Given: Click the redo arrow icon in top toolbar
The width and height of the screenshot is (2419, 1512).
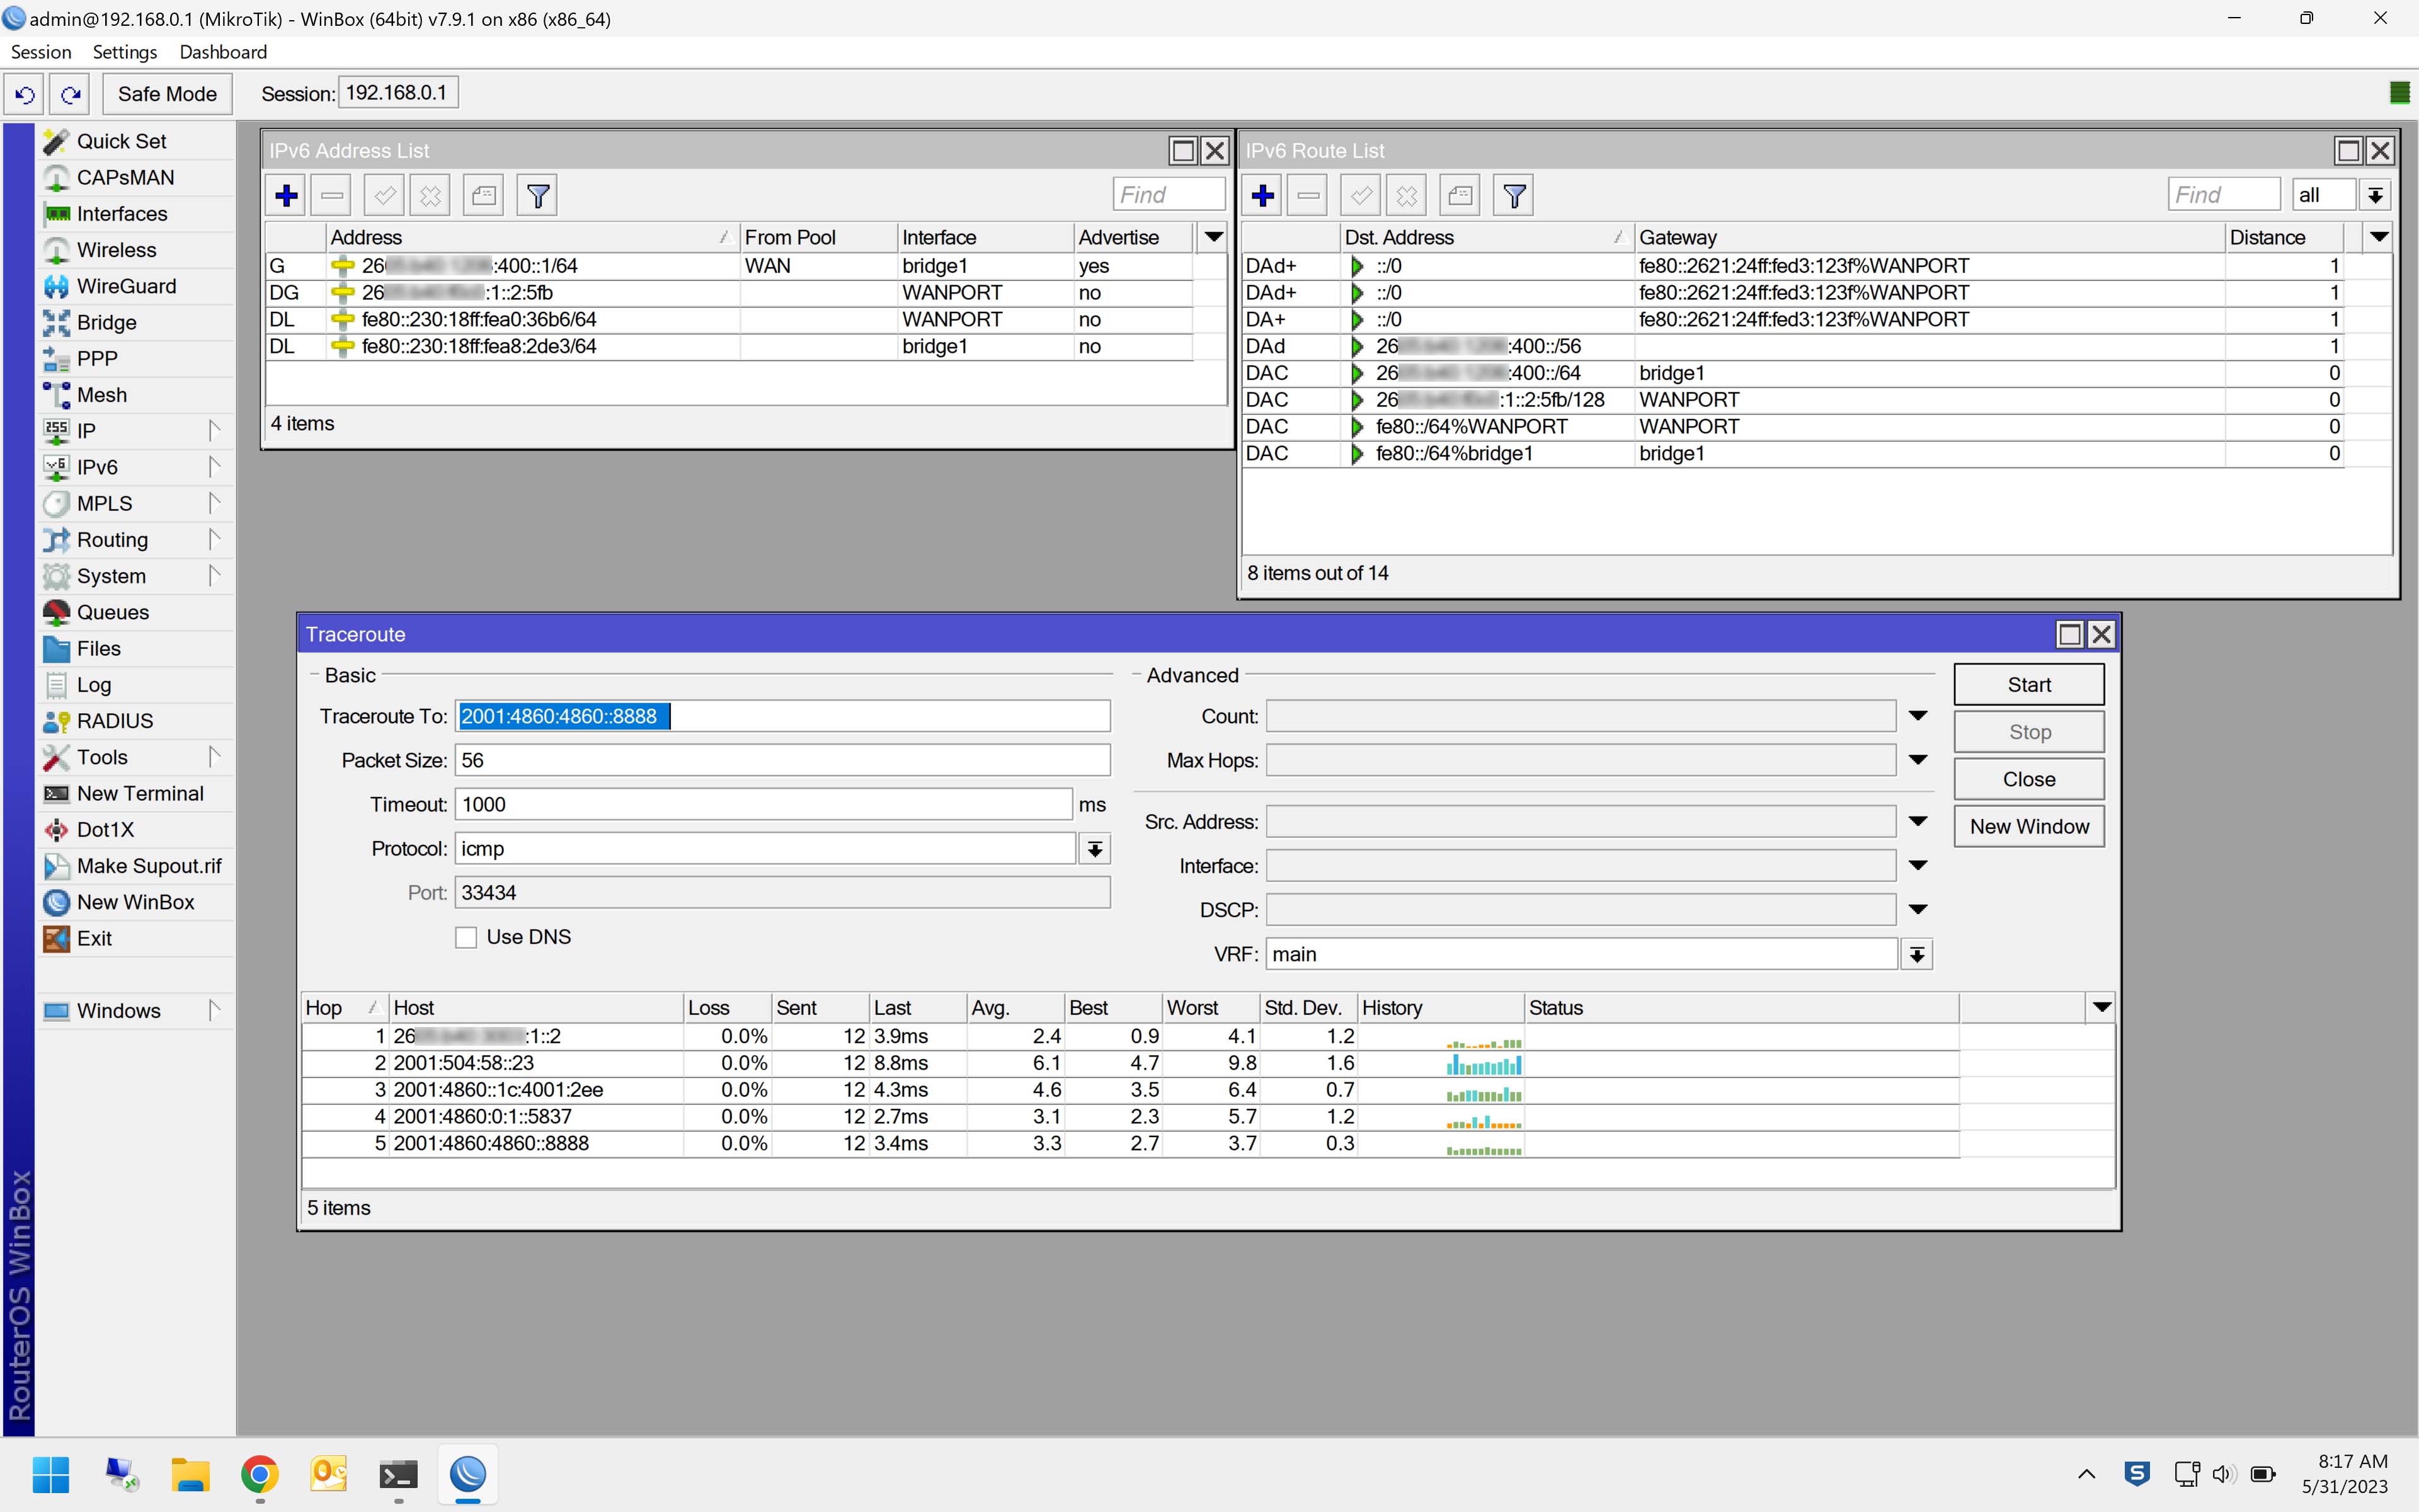Looking at the screenshot, I should [70, 94].
